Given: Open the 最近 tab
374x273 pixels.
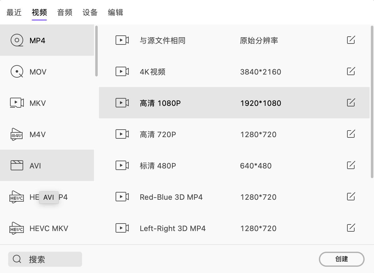Looking at the screenshot, I should click(x=14, y=13).
